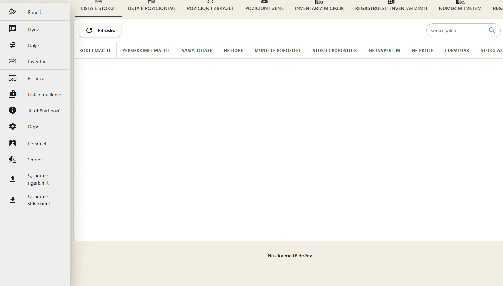Screen dimensions: 503x286
Task: Click the refresh arrow icon
Action: [x=89, y=30]
